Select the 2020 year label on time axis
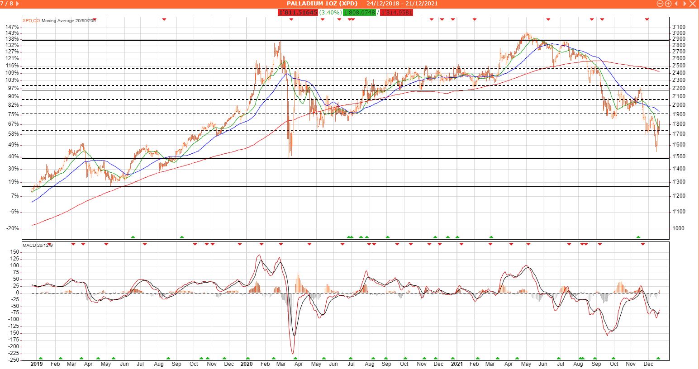 [x=247, y=364]
